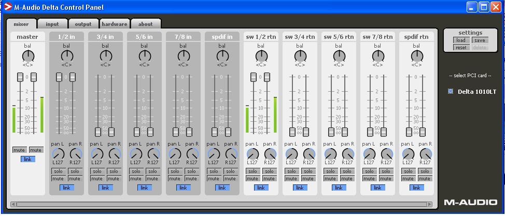Click the sw 5/6 rtn bal knob
Image resolution: width=505 pixels, height=216 pixels.
[x=339, y=56]
